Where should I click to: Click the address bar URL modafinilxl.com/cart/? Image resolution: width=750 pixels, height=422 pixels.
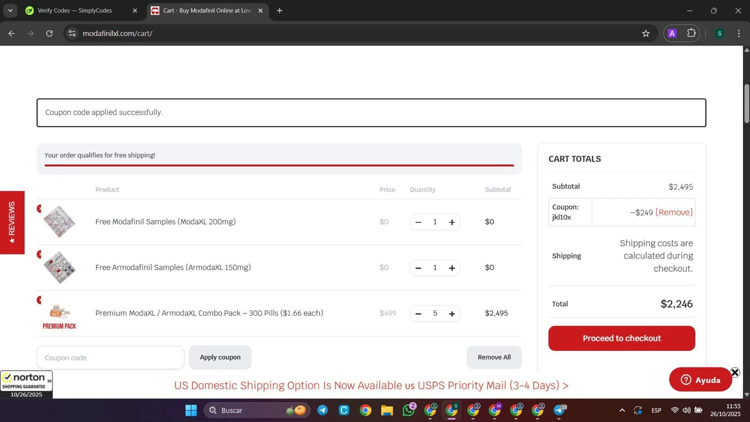pyautogui.click(x=117, y=33)
